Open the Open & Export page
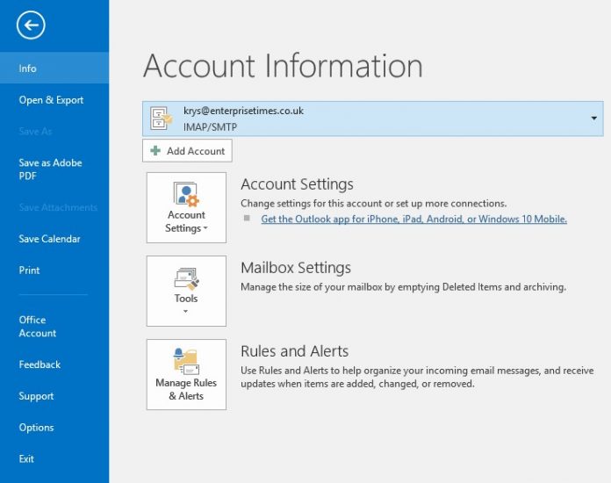 click(x=51, y=100)
